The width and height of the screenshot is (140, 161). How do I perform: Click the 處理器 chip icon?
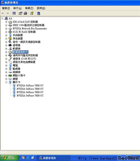click(10, 45)
